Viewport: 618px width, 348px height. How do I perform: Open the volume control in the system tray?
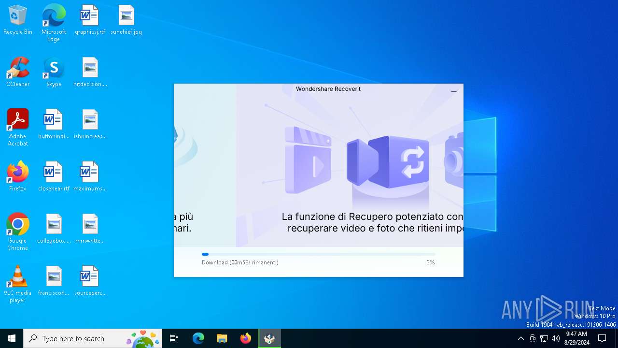(556, 338)
